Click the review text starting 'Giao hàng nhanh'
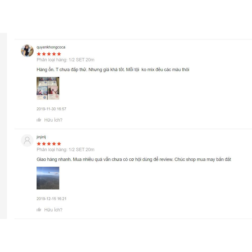The height and width of the screenshot is (252, 252). pyautogui.click(x=134, y=159)
